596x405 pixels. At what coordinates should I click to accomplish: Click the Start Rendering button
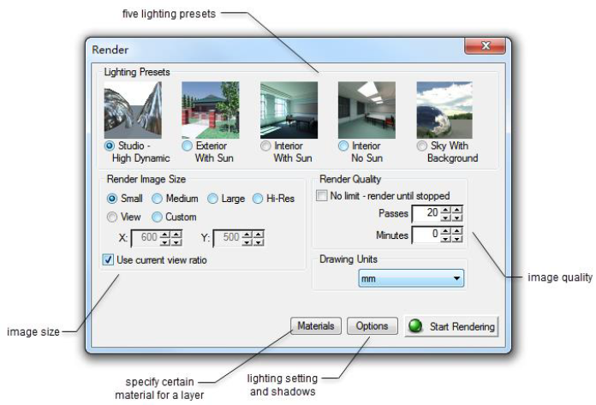(x=451, y=326)
